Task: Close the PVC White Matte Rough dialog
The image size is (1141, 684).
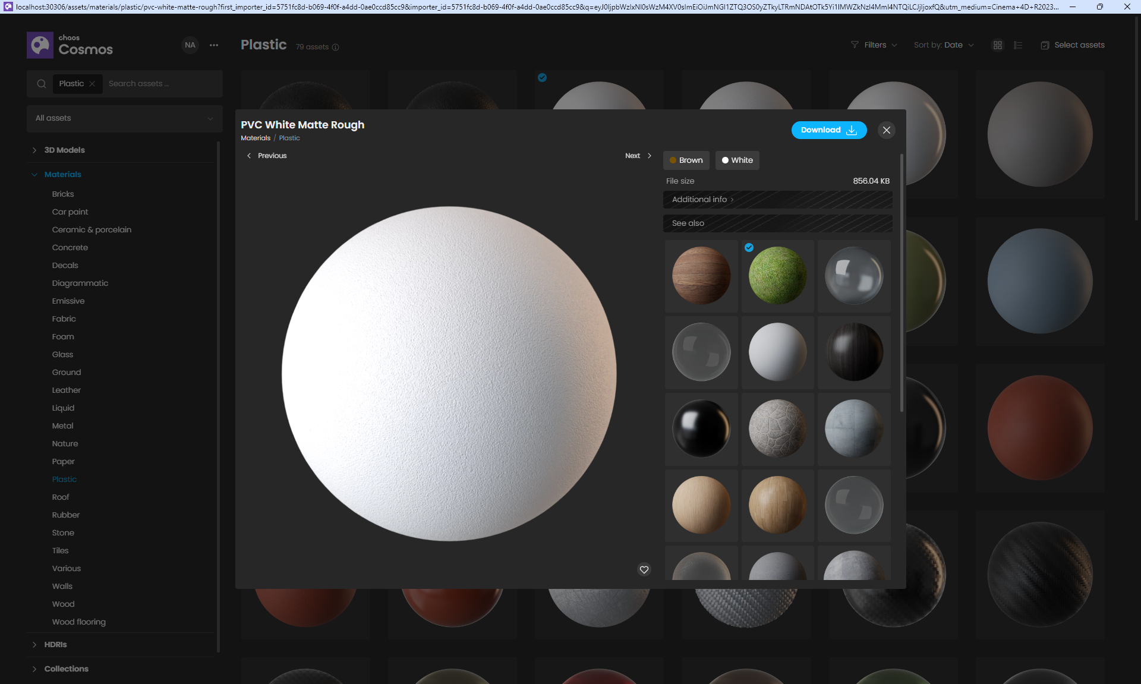Action: [x=886, y=130]
